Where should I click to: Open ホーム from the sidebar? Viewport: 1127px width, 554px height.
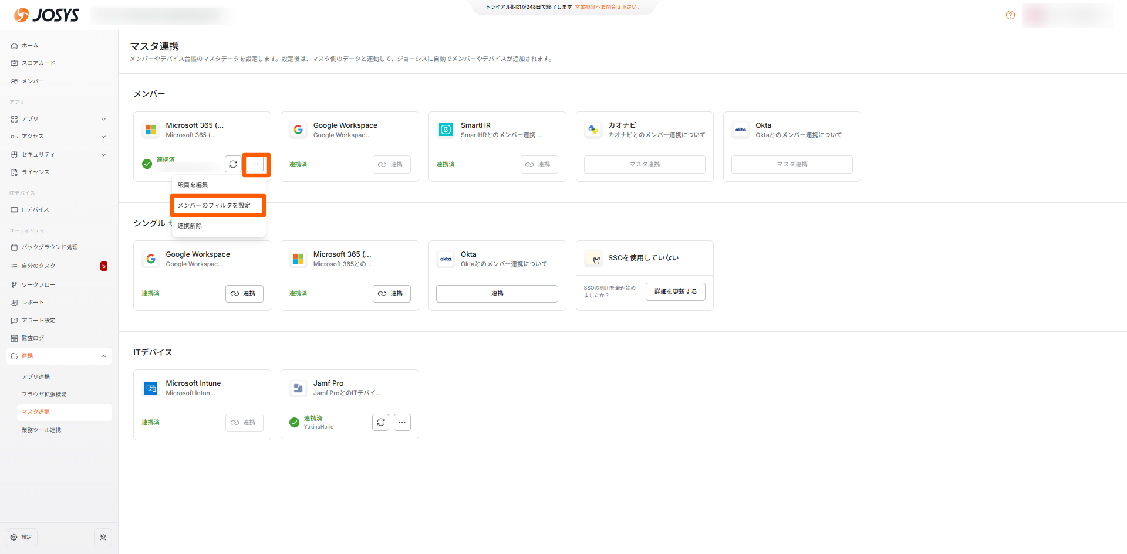pyautogui.click(x=30, y=46)
